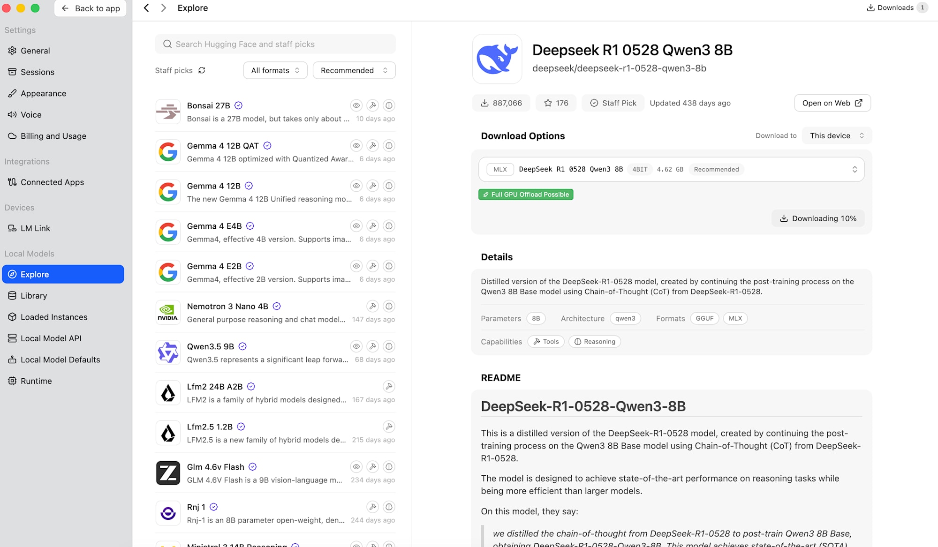Click the General settings gear icon

(12, 51)
